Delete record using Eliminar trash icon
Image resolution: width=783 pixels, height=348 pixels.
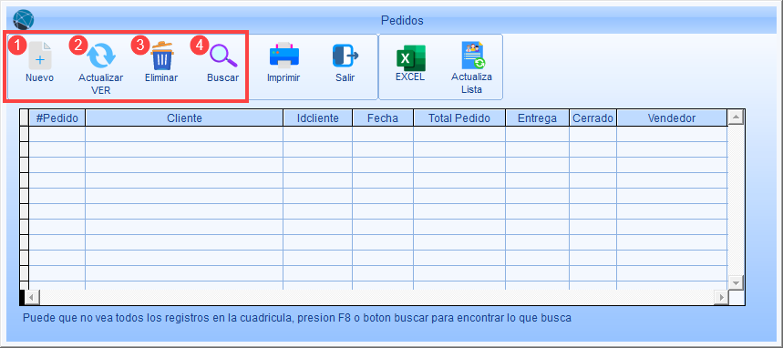point(161,56)
